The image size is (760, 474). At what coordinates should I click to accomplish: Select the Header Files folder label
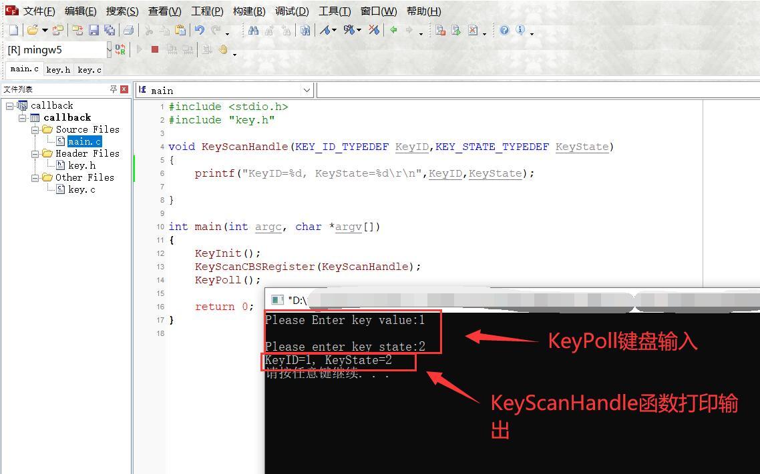tap(87, 153)
